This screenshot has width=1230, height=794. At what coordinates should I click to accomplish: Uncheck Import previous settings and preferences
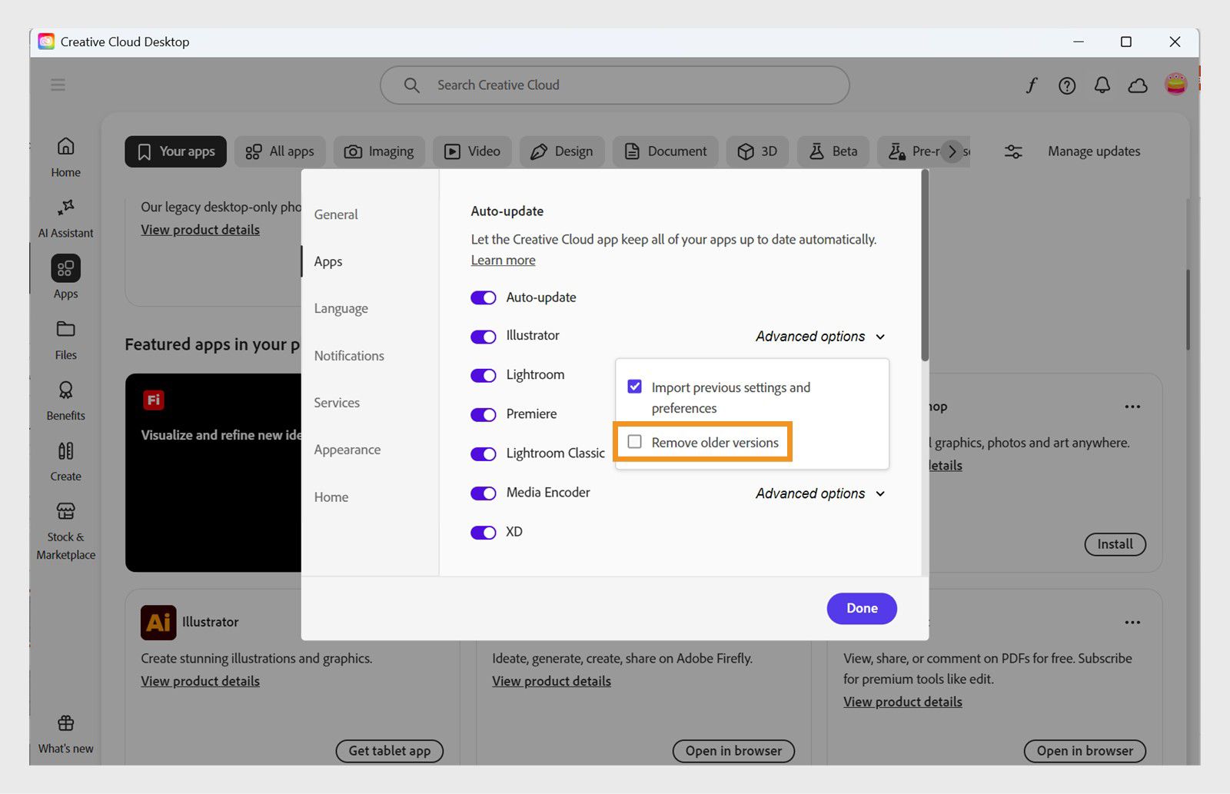(x=635, y=387)
